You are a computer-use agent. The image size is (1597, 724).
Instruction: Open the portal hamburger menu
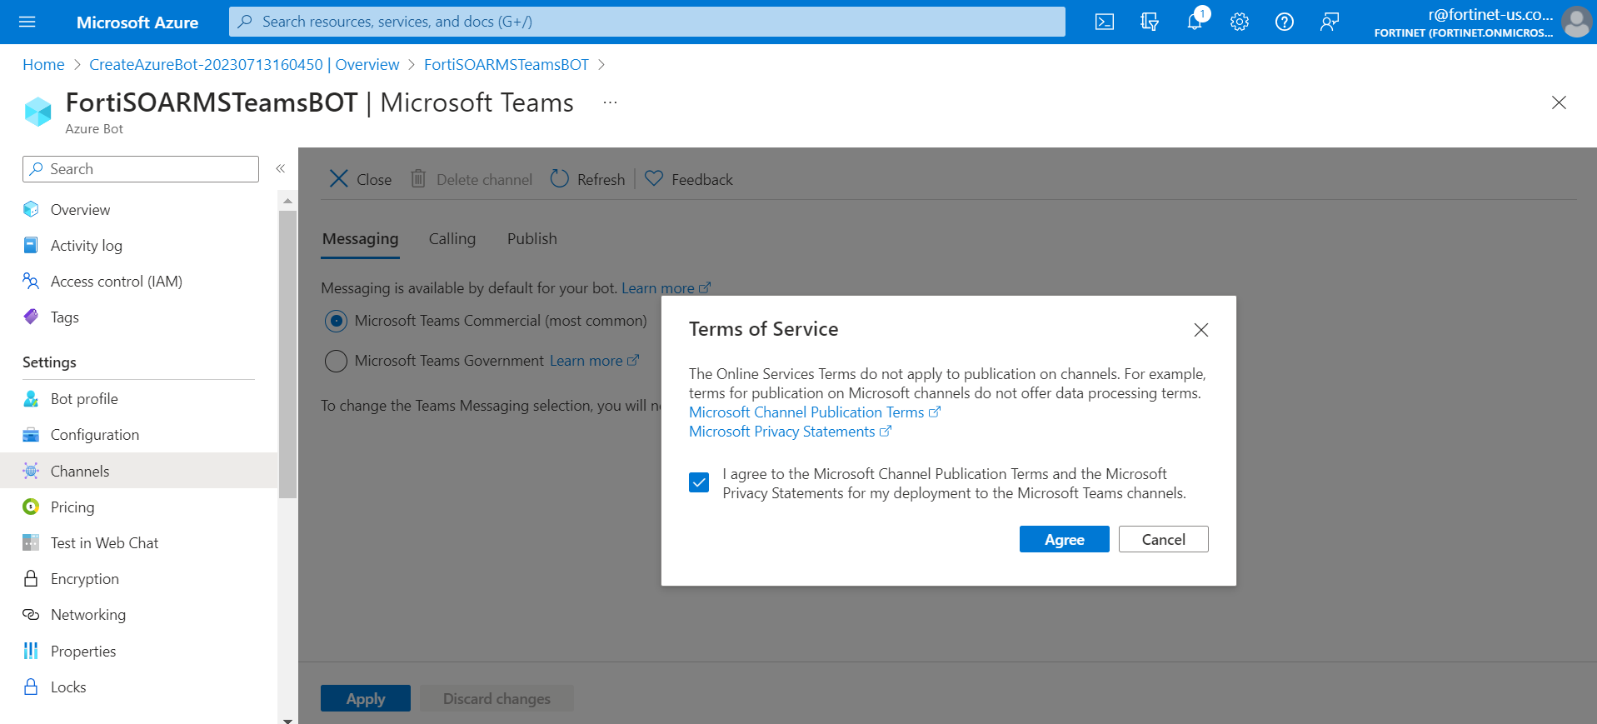pyautogui.click(x=27, y=22)
